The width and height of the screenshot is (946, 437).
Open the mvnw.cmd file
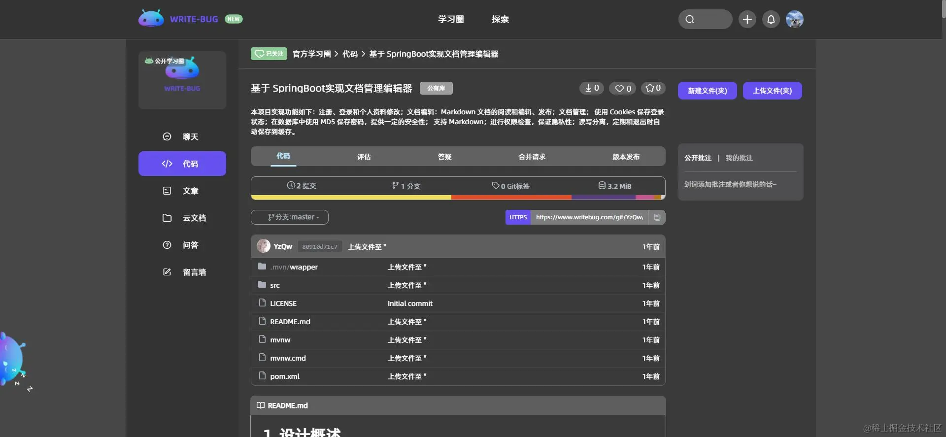(288, 358)
